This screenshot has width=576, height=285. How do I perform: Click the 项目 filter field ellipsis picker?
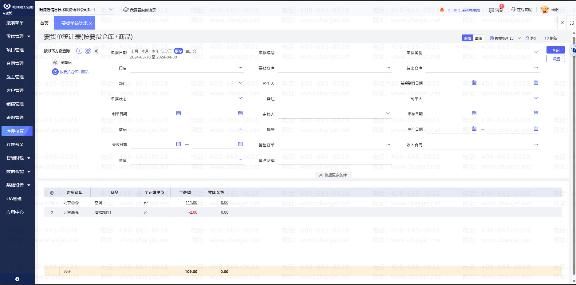[x=240, y=160]
